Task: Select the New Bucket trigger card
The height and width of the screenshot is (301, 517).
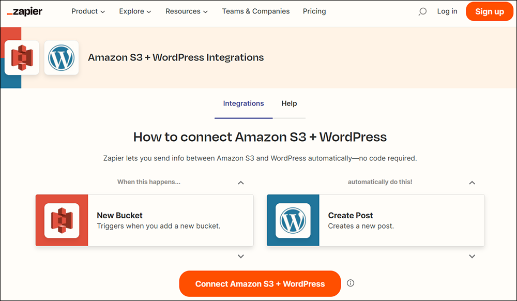Action: (144, 220)
